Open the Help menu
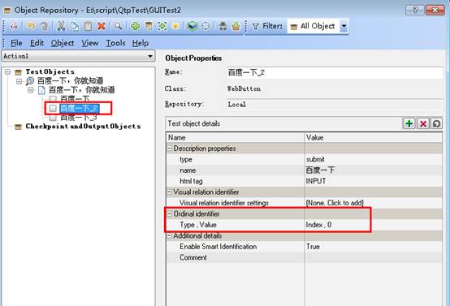 (x=141, y=43)
